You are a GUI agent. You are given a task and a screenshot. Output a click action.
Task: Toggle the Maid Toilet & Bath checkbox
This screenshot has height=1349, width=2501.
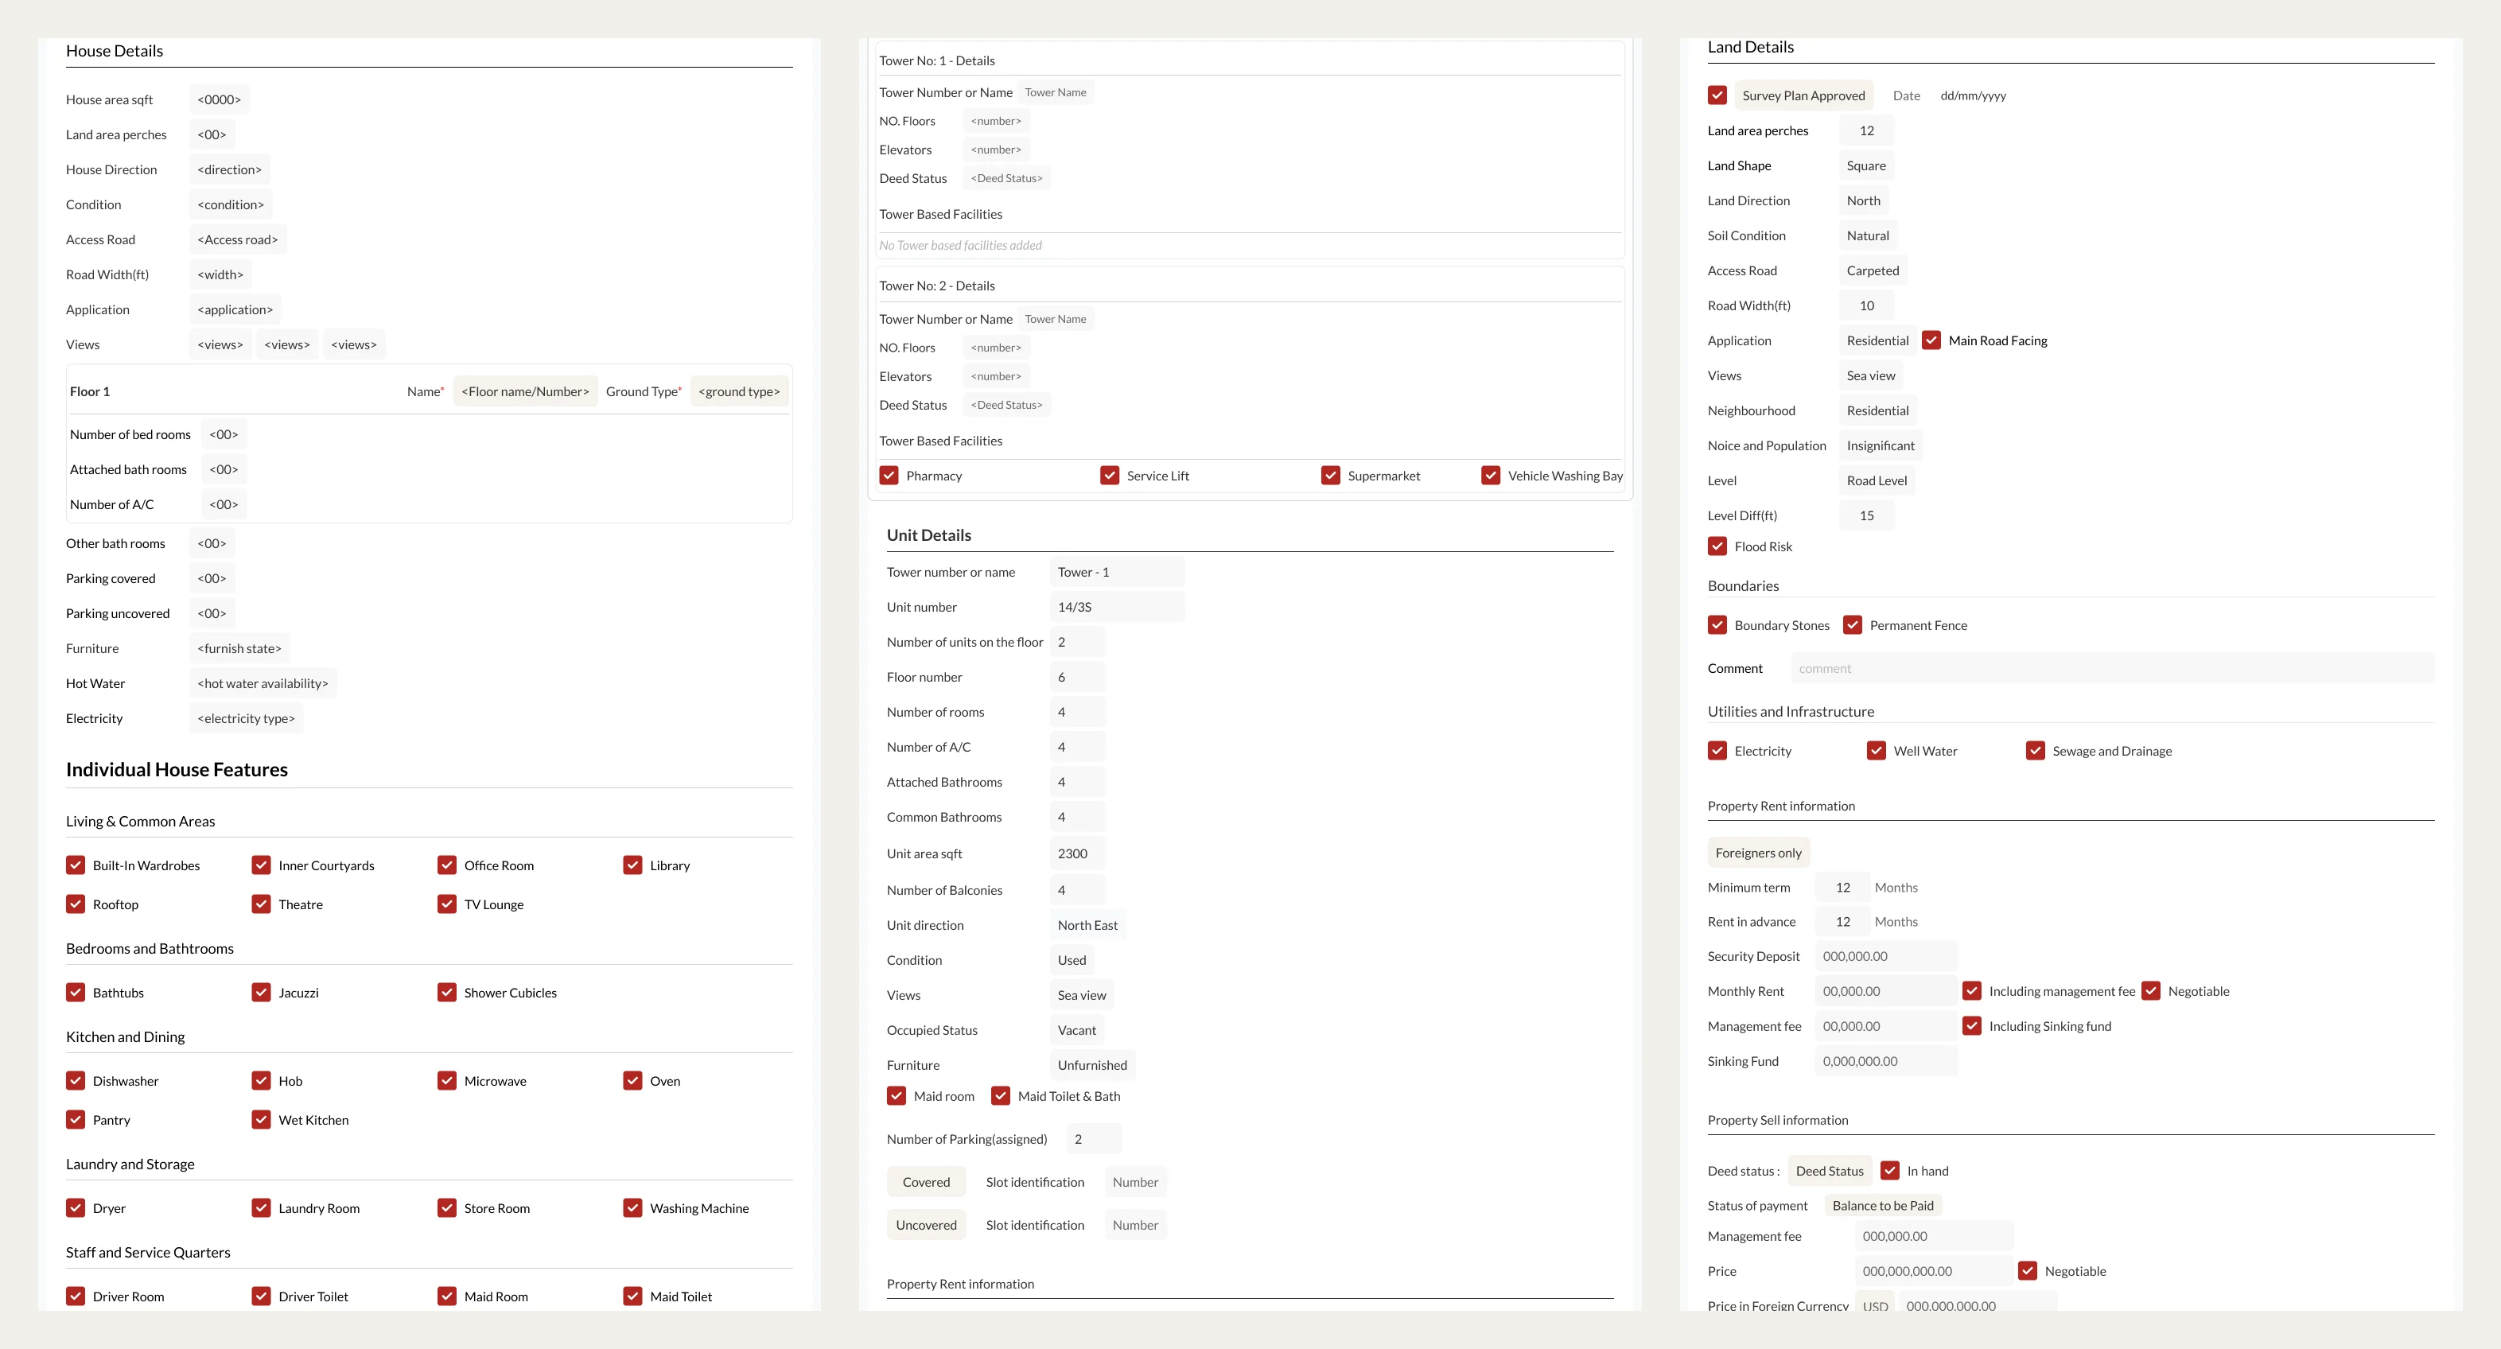click(1001, 1096)
